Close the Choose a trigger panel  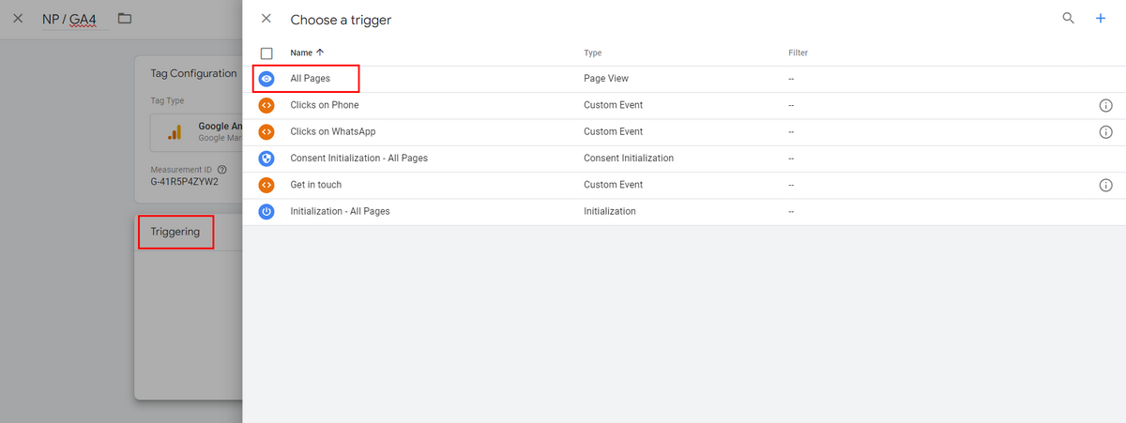tap(266, 19)
